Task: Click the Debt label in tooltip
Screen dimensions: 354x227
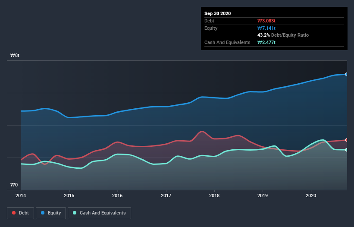Action: 209,21
